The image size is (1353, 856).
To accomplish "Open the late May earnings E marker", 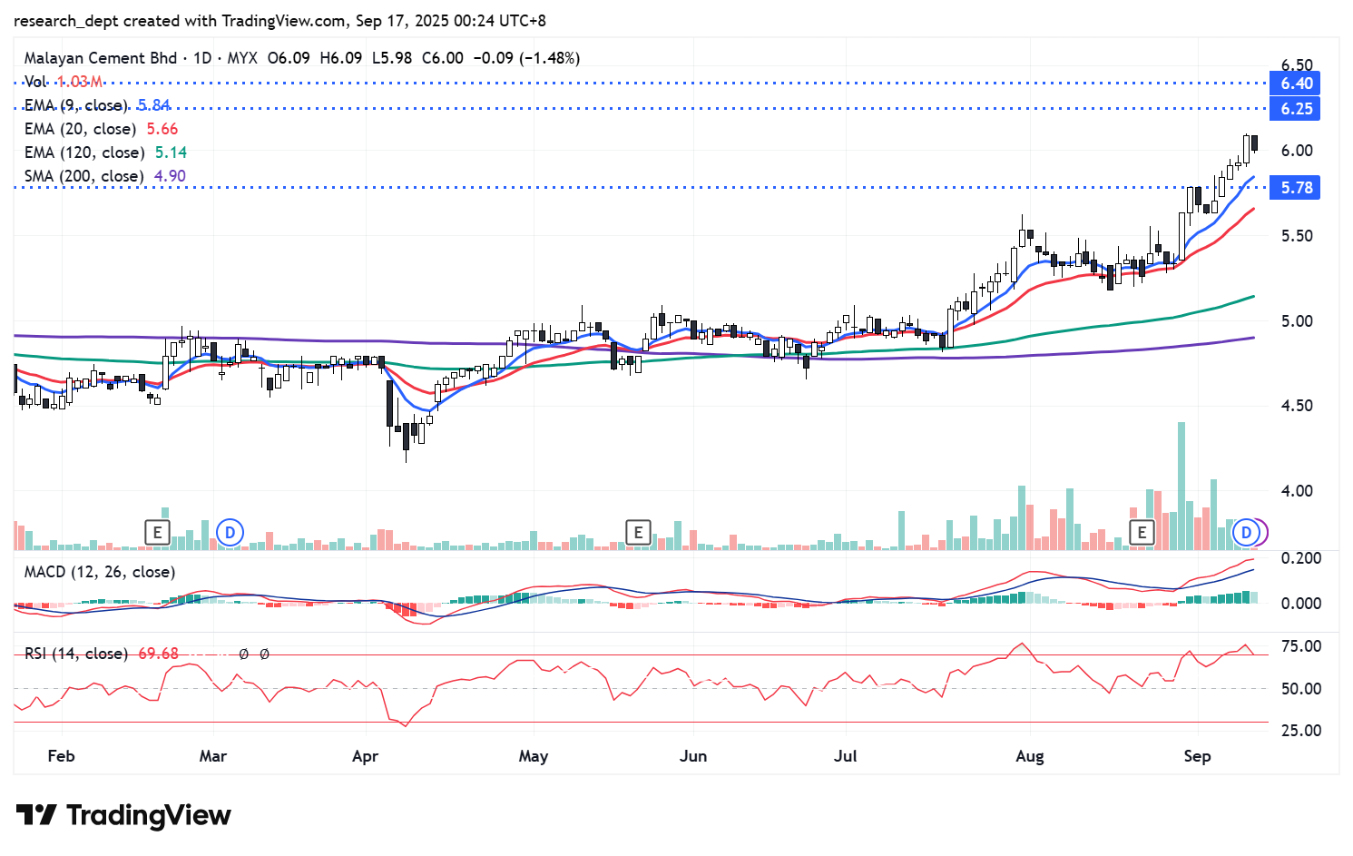I will (x=638, y=532).
